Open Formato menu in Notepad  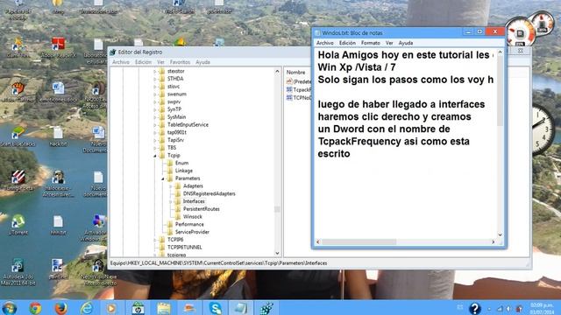pos(370,43)
